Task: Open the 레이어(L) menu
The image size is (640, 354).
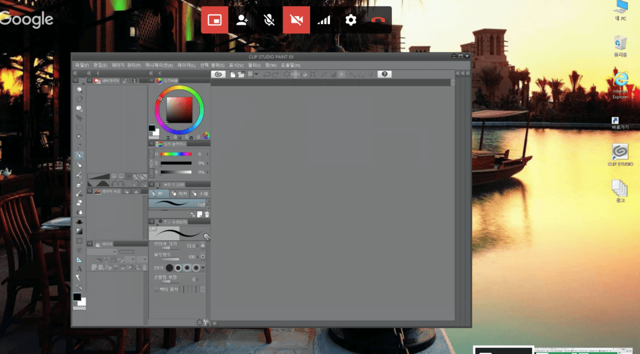Action: tap(186, 65)
